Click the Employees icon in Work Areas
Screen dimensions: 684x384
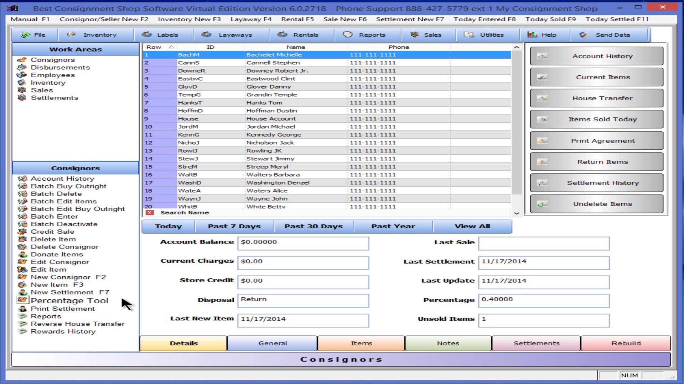[22, 75]
